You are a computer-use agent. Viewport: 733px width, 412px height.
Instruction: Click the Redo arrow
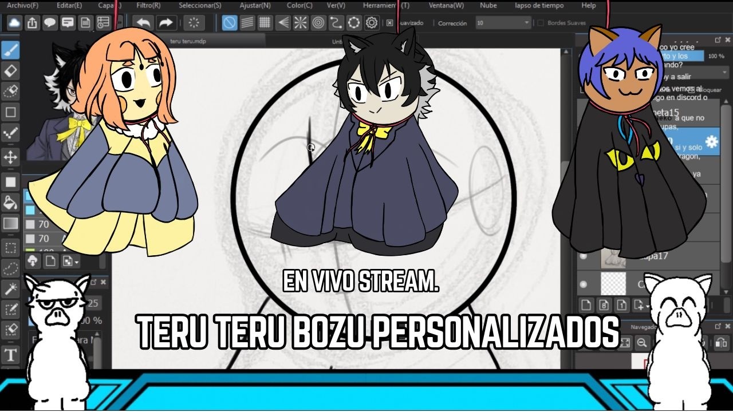(x=165, y=23)
